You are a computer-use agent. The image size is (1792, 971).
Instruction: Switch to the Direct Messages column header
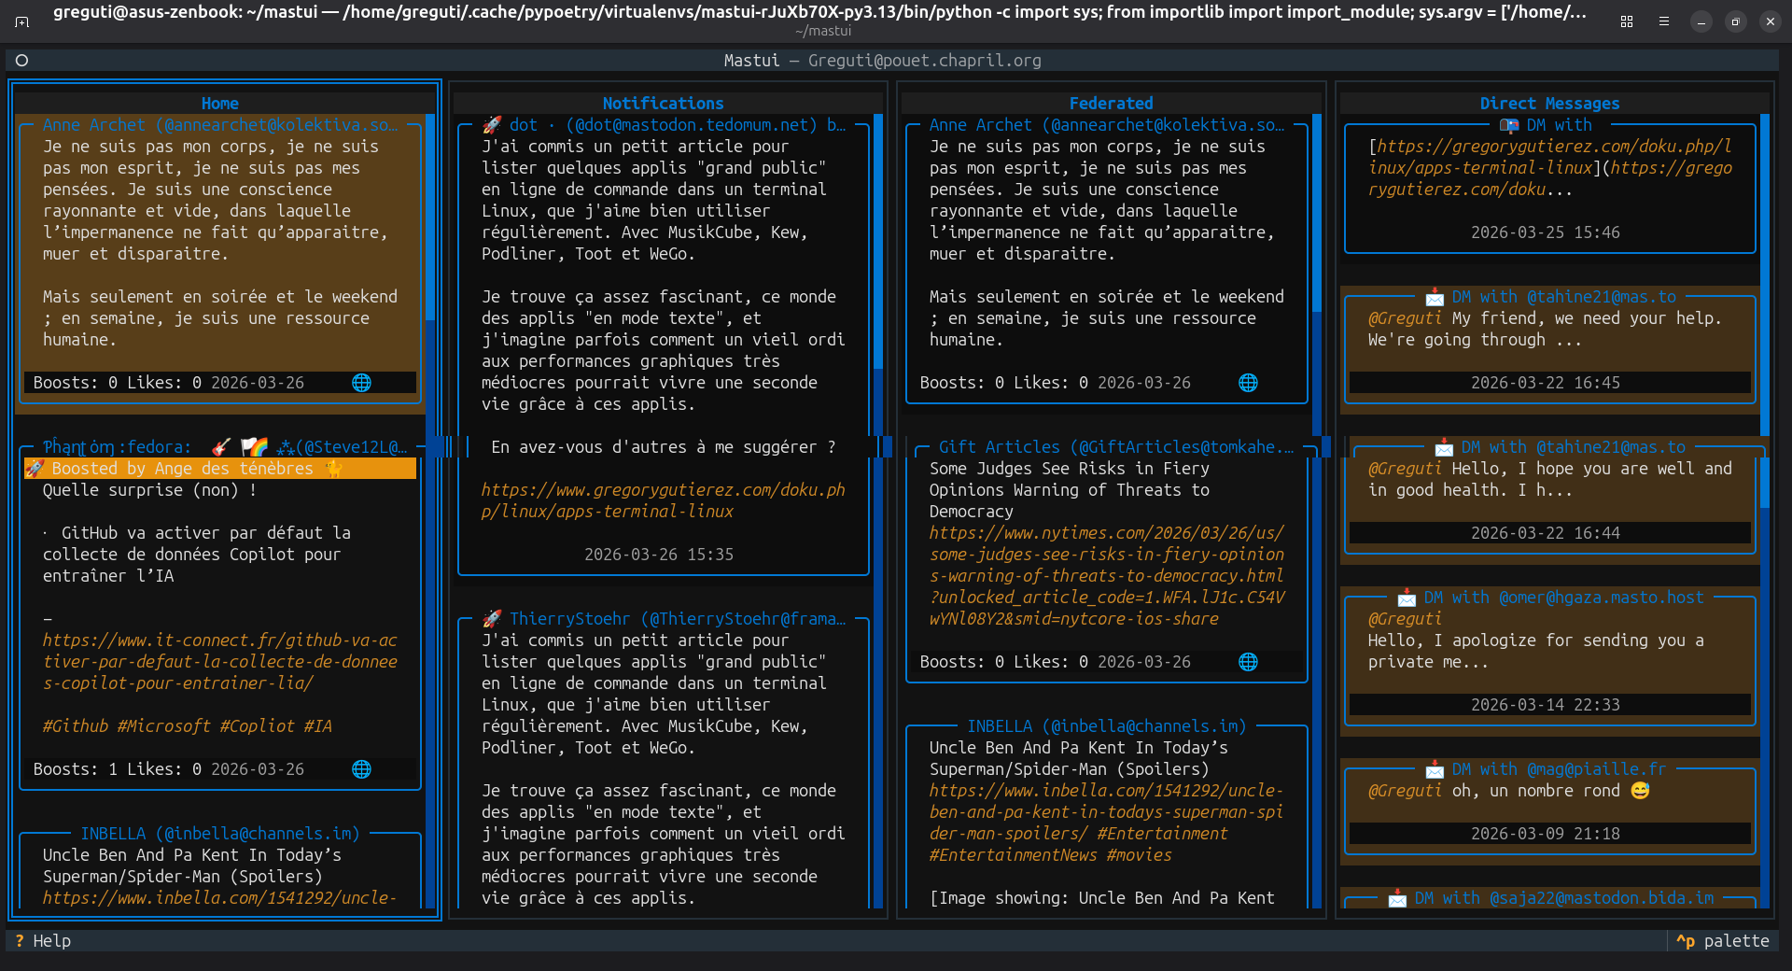(1549, 104)
